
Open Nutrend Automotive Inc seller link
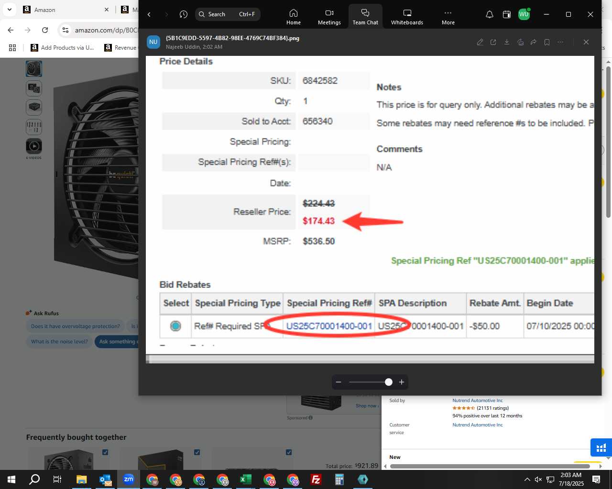pyautogui.click(x=478, y=401)
